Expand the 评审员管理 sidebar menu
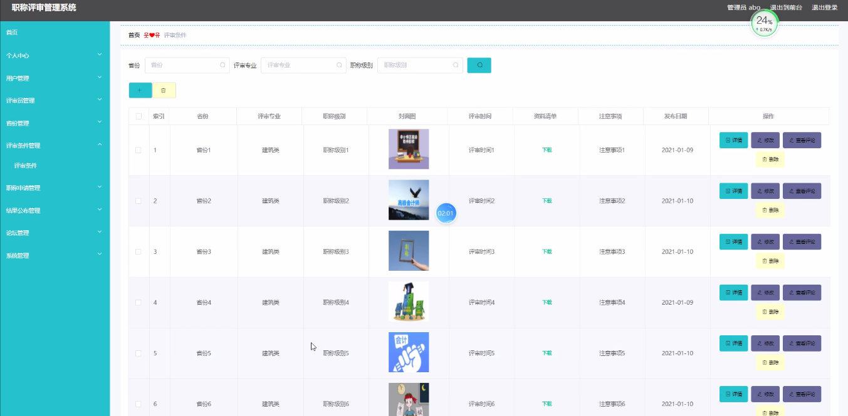This screenshot has width=848, height=416. click(55, 101)
